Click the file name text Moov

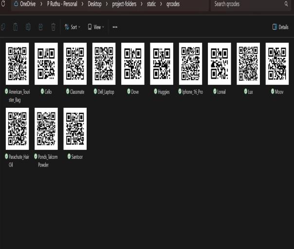point(279,92)
